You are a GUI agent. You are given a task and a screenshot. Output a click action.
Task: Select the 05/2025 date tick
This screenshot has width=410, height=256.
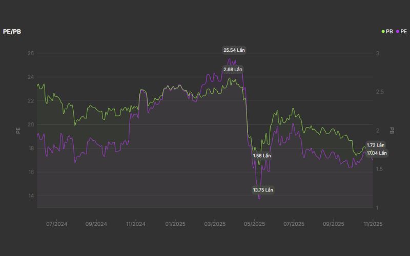click(x=254, y=224)
